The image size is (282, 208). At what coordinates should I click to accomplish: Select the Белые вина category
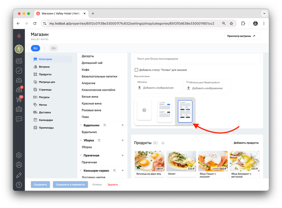(x=90, y=97)
